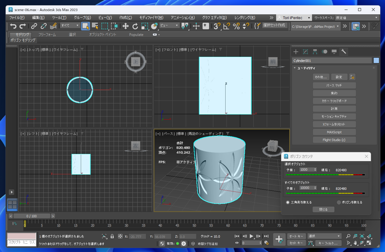Toggle the Selection Lock padlock icon

(112, 236)
